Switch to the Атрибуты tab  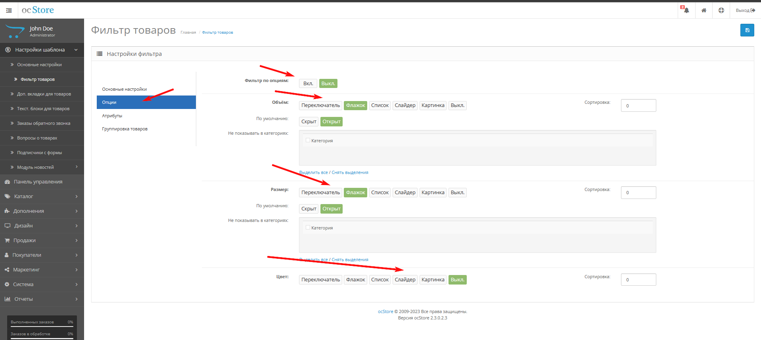[x=146, y=116]
